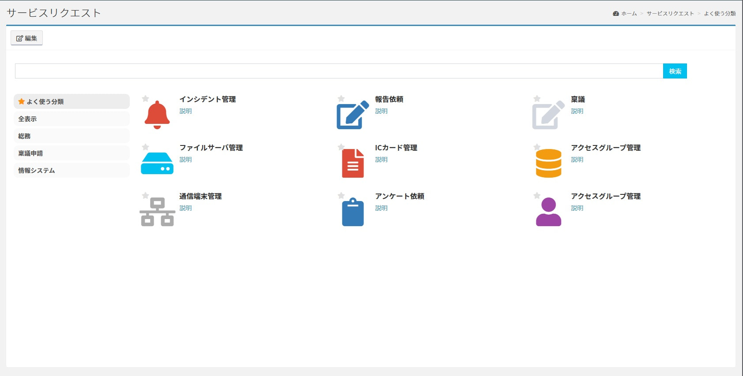Focus the service request search field
The height and width of the screenshot is (376, 743).
339,71
